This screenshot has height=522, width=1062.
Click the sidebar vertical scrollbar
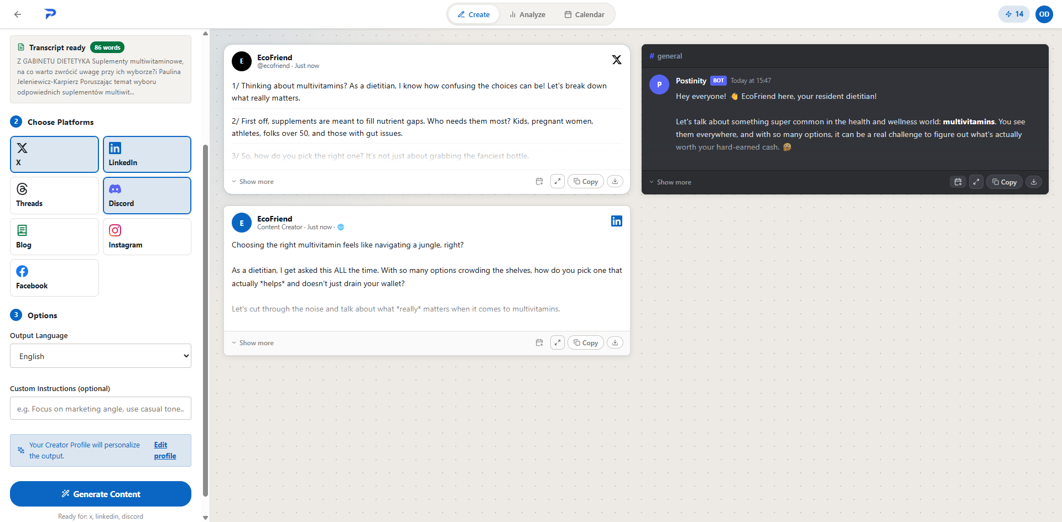[x=206, y=320]
